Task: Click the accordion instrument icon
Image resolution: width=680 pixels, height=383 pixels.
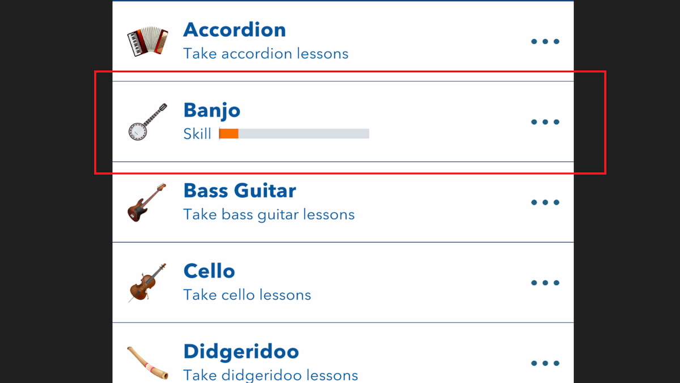Action: 147,41
